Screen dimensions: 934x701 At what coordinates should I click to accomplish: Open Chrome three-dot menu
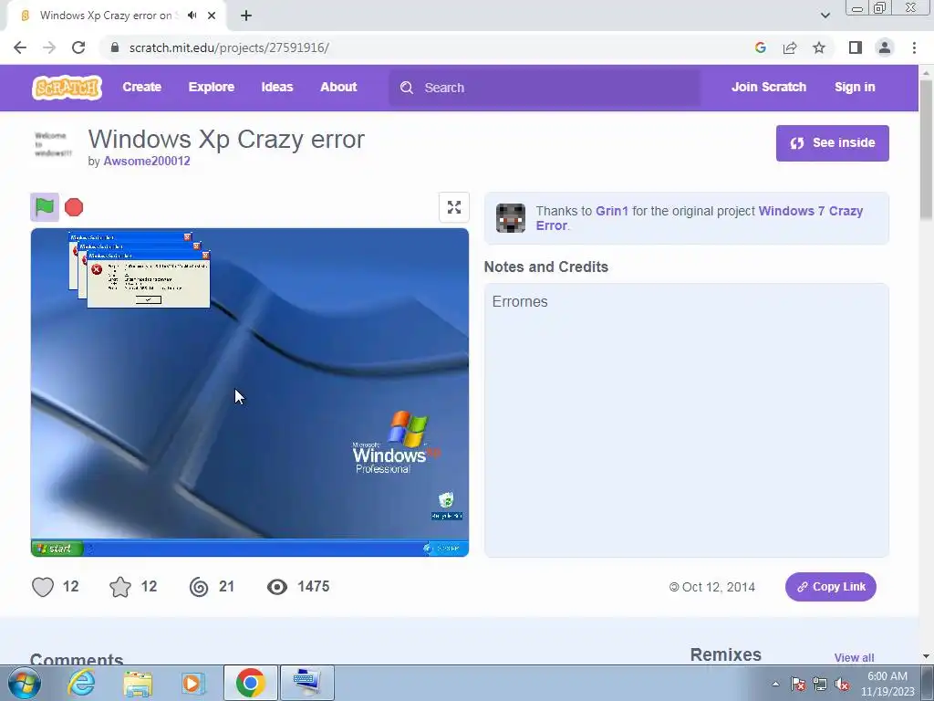(914, 47)
